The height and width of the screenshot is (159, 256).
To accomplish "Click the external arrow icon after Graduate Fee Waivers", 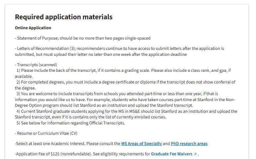I will (195, 154).
